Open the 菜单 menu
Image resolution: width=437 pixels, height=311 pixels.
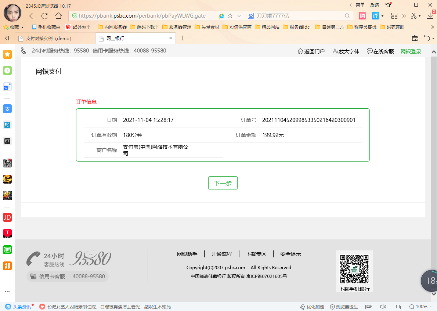coord(360,5)
